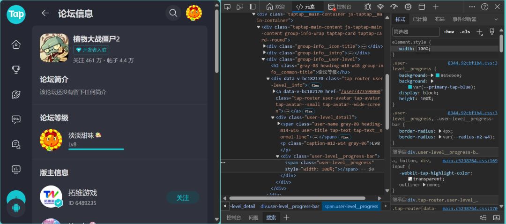The image size is (506, 224).
Task: Go back with the arrow icon
Action: click(x=45, y=13)
